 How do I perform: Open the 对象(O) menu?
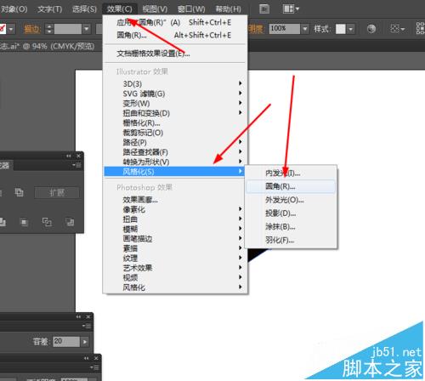click(14, 9)
